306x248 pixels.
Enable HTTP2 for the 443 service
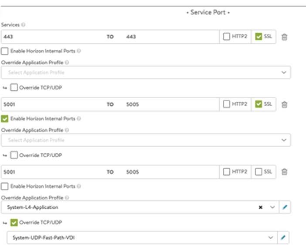[226, 37]
